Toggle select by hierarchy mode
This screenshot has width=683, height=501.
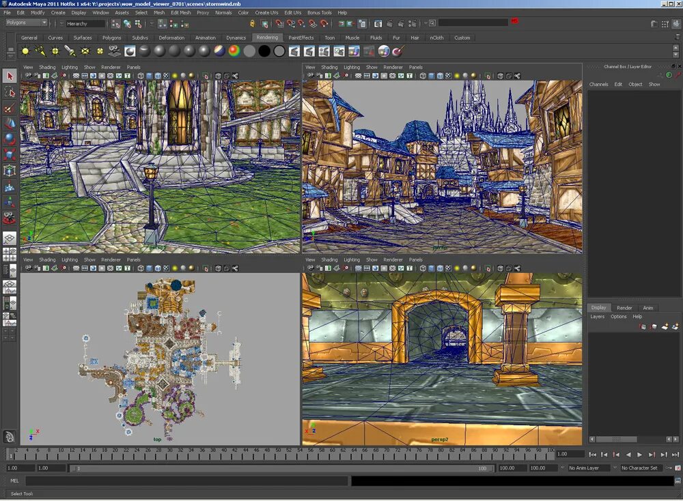115,23
